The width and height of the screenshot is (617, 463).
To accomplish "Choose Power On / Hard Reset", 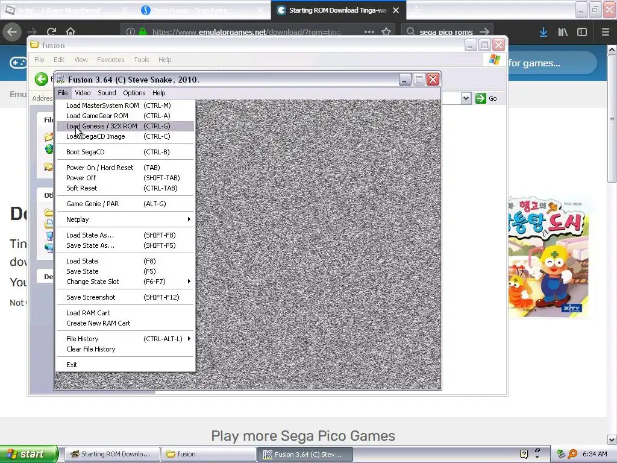I will pos(125,168).
